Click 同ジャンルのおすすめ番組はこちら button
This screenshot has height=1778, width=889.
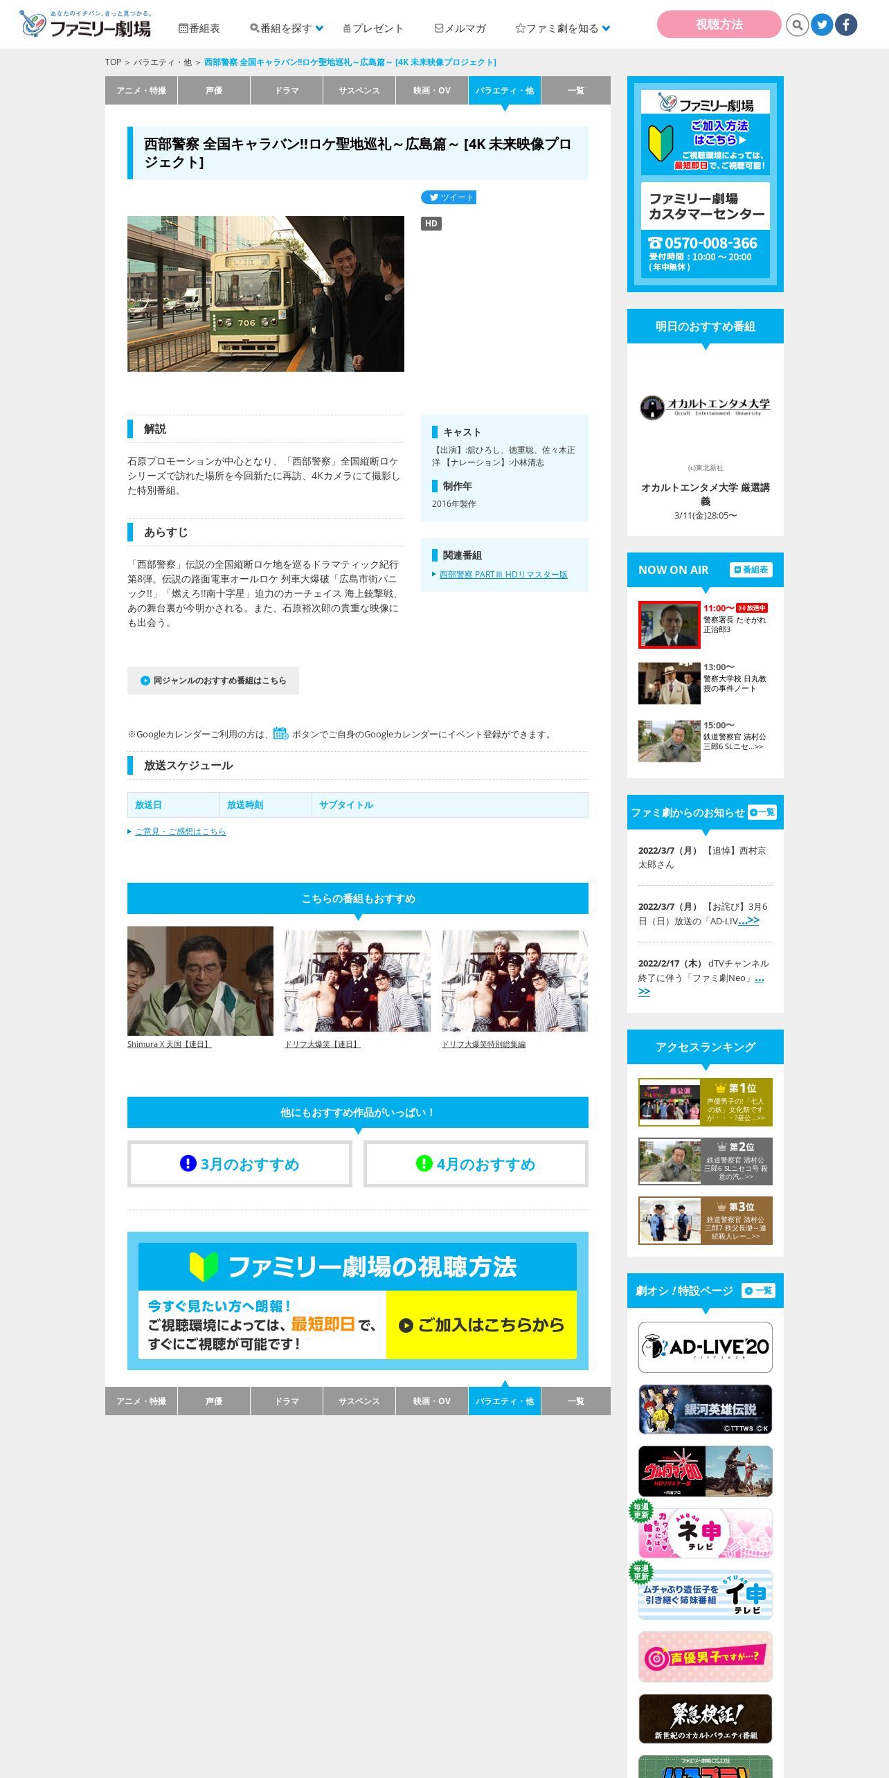213,681
